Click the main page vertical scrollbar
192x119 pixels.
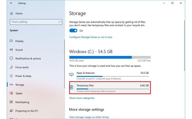tap(184, 46)
